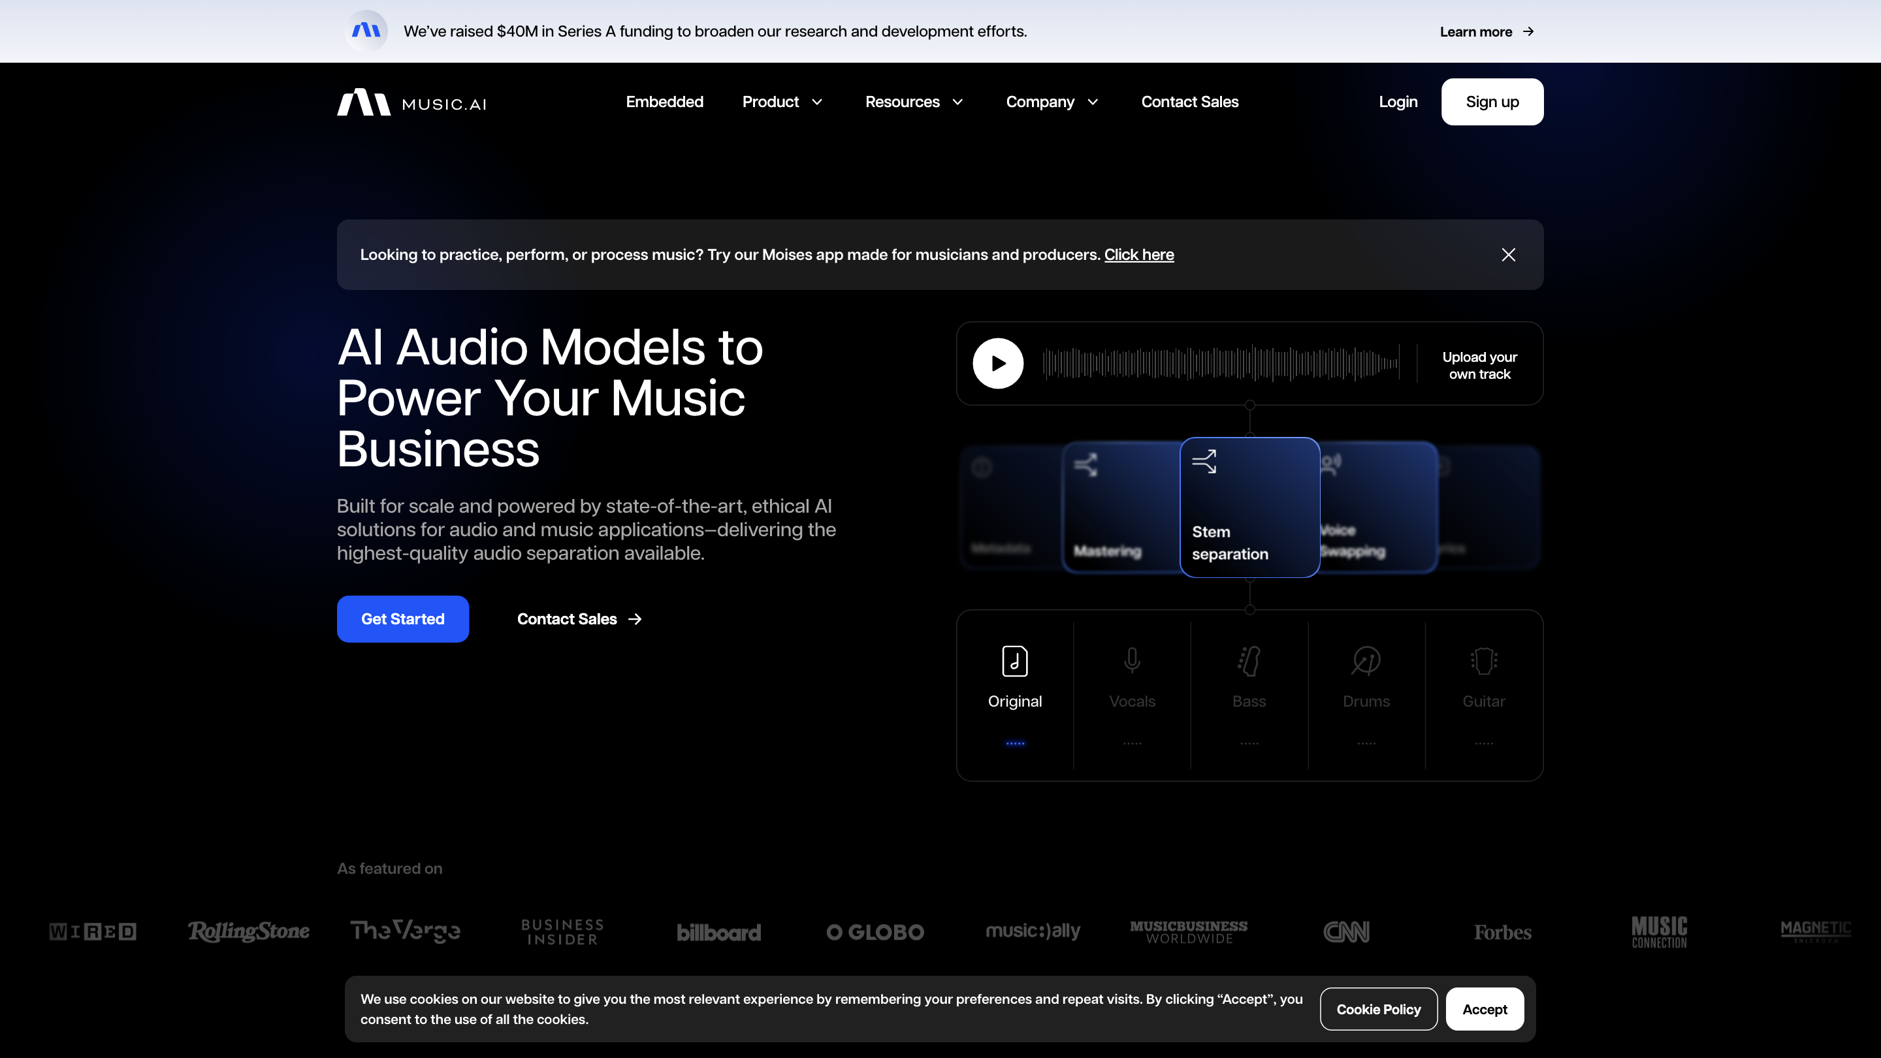Click the Get Started button
The height and width of the screenshot is (1058, 1881).
[402, 618]
